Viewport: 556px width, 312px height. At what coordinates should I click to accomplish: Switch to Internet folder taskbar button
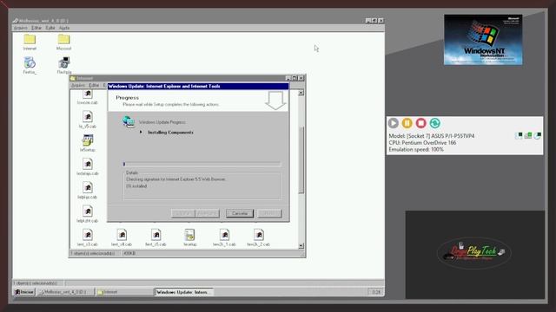[125, 292]
